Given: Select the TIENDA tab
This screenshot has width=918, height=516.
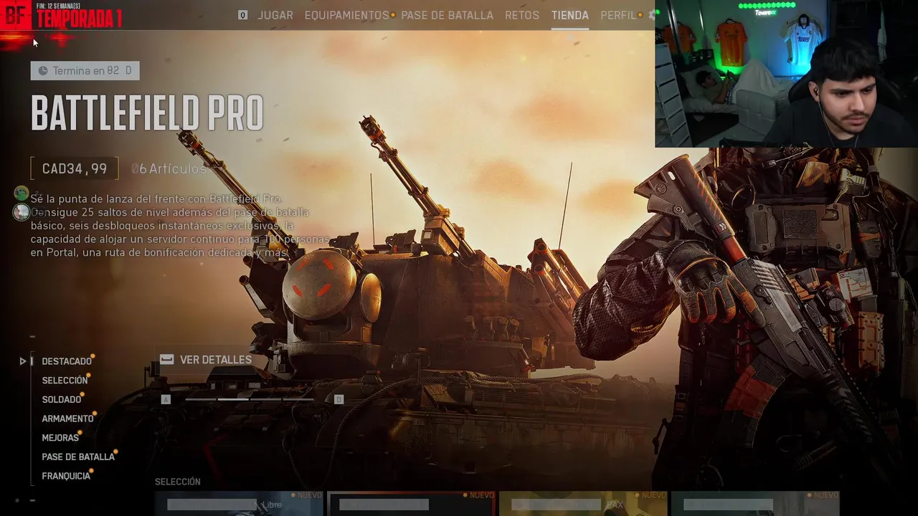Looking at the screenshot, I should pyautogui.click(x=570, y=15).
